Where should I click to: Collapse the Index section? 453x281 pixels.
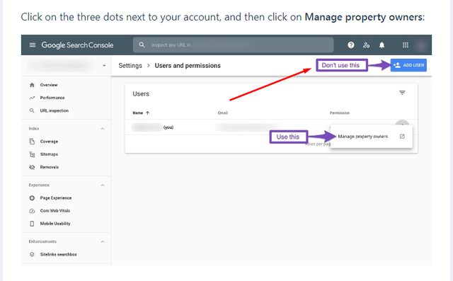coord(103,129)
